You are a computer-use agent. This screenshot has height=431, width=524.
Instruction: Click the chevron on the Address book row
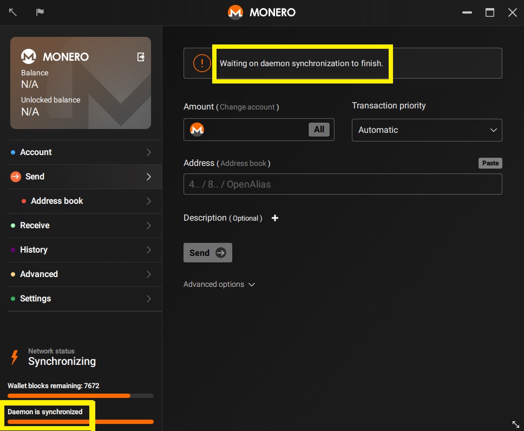(x=149, y=201)
